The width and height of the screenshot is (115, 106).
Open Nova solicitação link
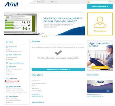click(11, 99)
